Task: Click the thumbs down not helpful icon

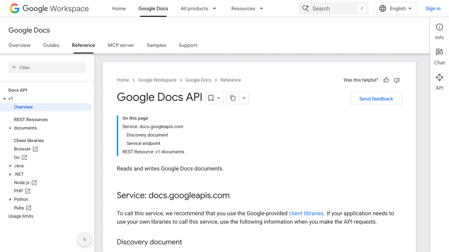Action: tap(397, 80)
